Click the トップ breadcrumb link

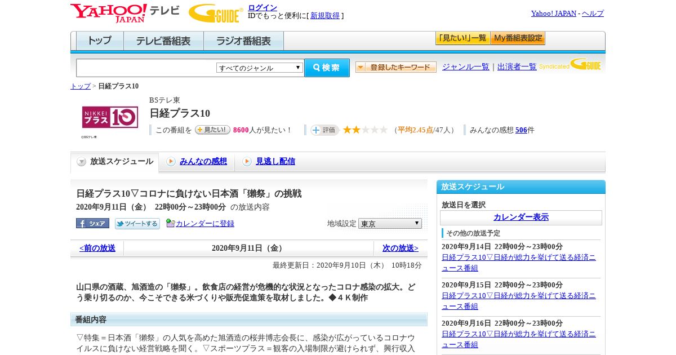pos(80,86)
